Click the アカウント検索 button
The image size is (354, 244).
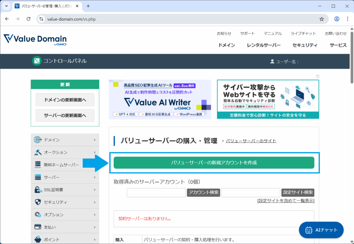[203, 193]
